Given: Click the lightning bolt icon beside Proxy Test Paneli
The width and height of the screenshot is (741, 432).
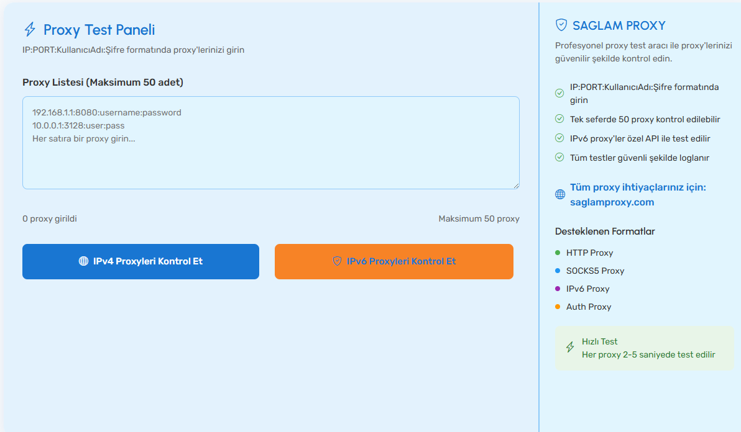Looking at the screenshot, I should (x=30, y=30).
